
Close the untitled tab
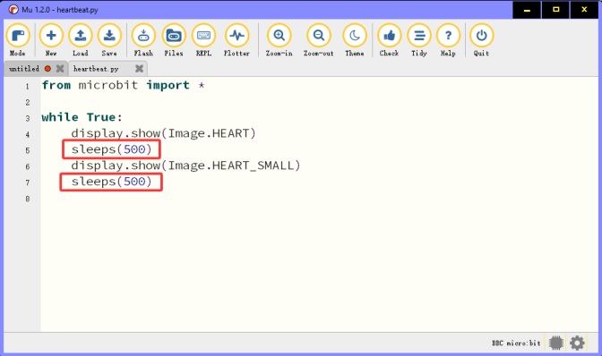click(60, 69)
